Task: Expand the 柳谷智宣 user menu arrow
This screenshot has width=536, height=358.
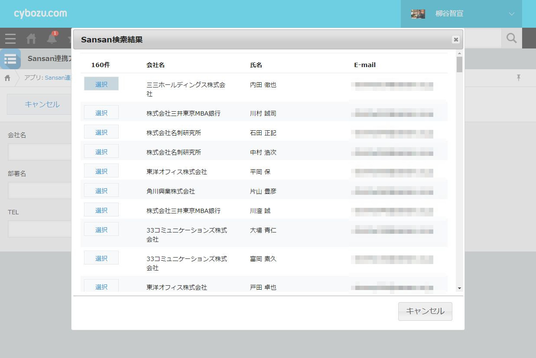Action: pos(512,14)
